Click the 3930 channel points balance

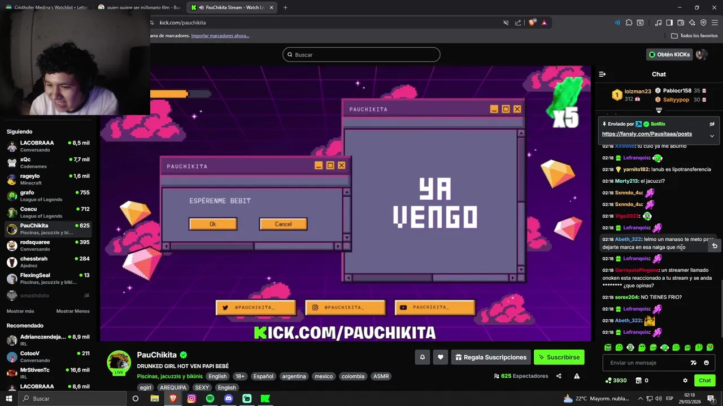coord(616,381)
